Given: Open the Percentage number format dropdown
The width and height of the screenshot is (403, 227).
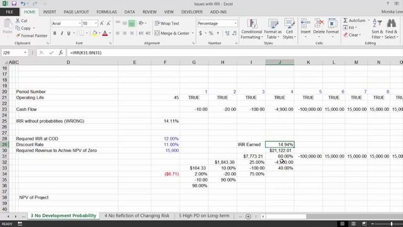Looking at the screenshot, I should coord(236,23).
